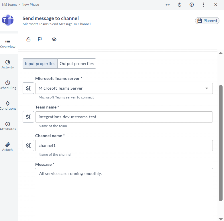Click the New Phase breadcrumb link
Image resolution: width=224 pixels, height=221 pixels.
[x=30, y=5]
